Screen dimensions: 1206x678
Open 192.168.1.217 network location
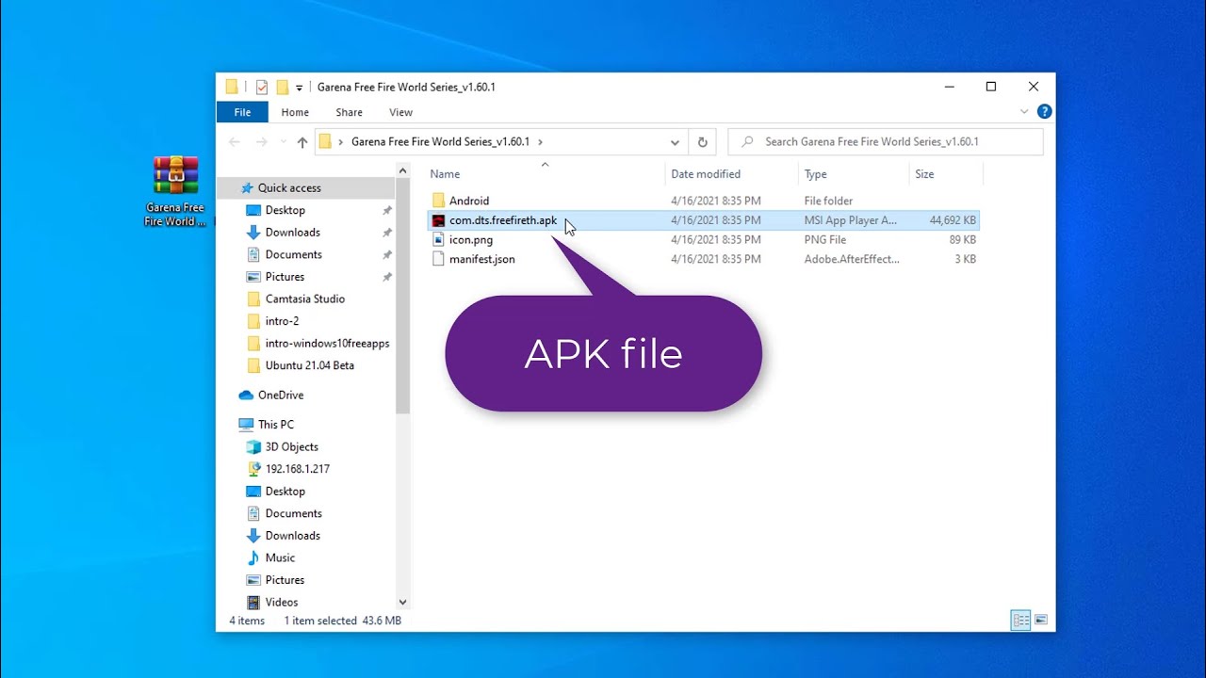click(x=297, y=469)
